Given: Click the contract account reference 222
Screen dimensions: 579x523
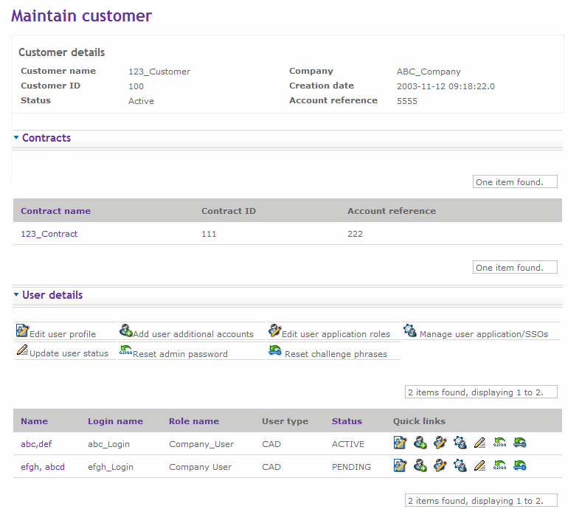Looking at the screenshot, I should tap(355, 234).
